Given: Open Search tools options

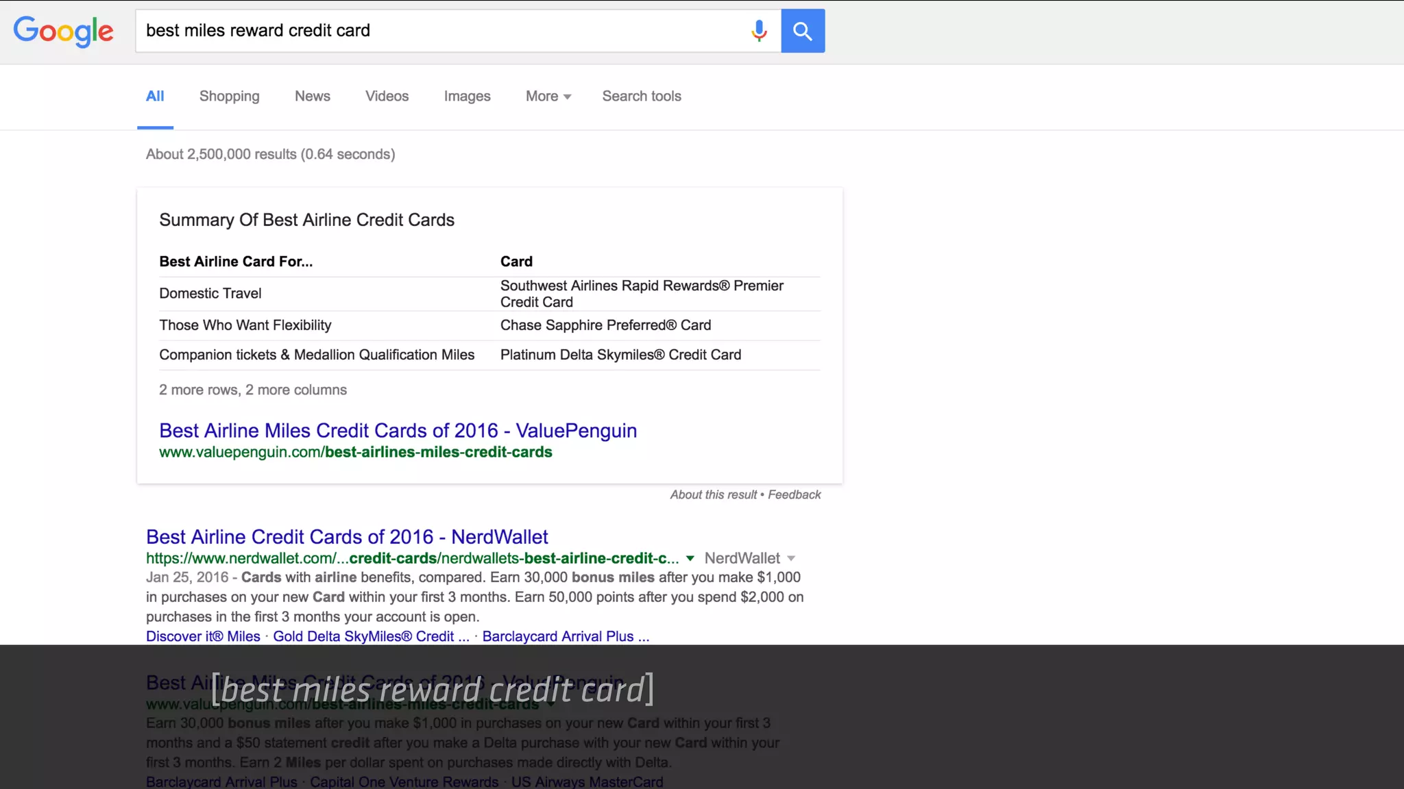Looking at the screenshot, I should click(642, 97).
